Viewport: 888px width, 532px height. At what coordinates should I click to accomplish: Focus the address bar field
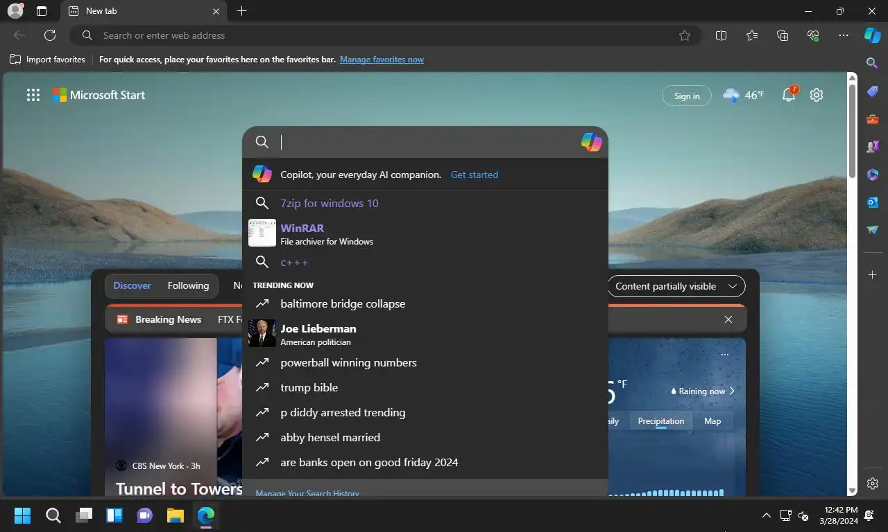pos(385,35)
